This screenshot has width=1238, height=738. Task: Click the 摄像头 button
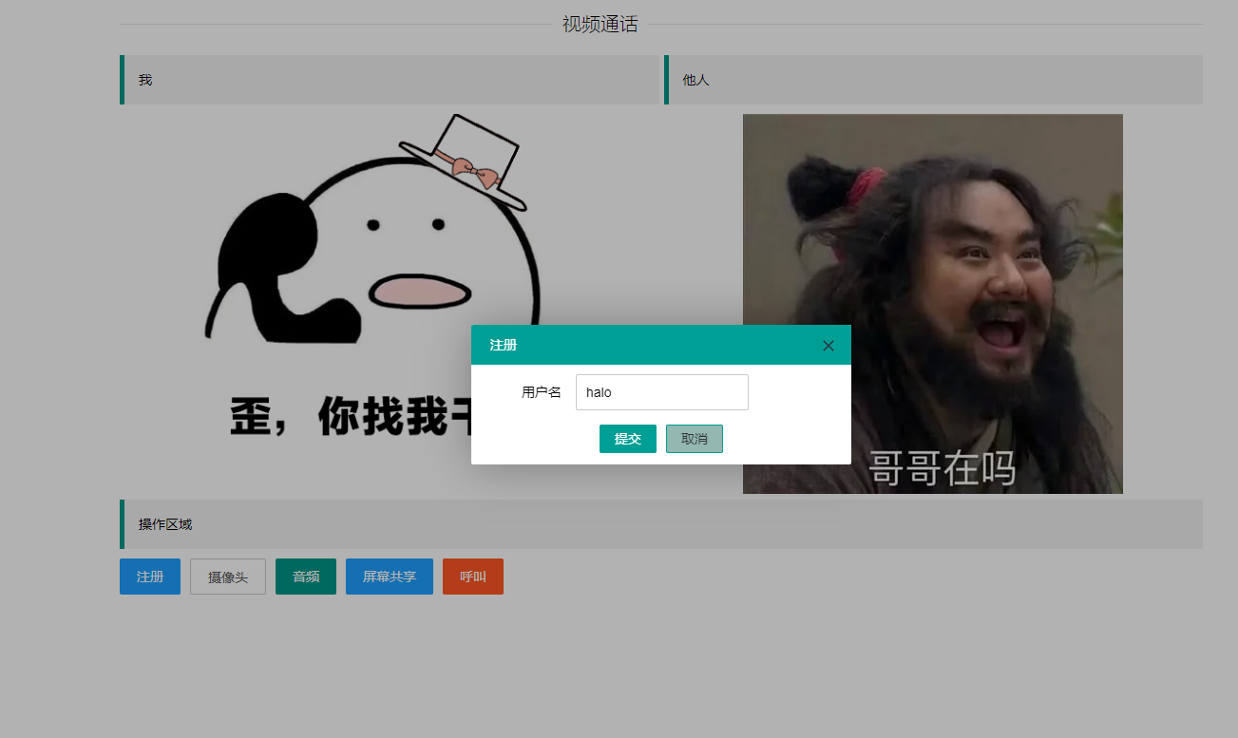click(x=228, y=577)
